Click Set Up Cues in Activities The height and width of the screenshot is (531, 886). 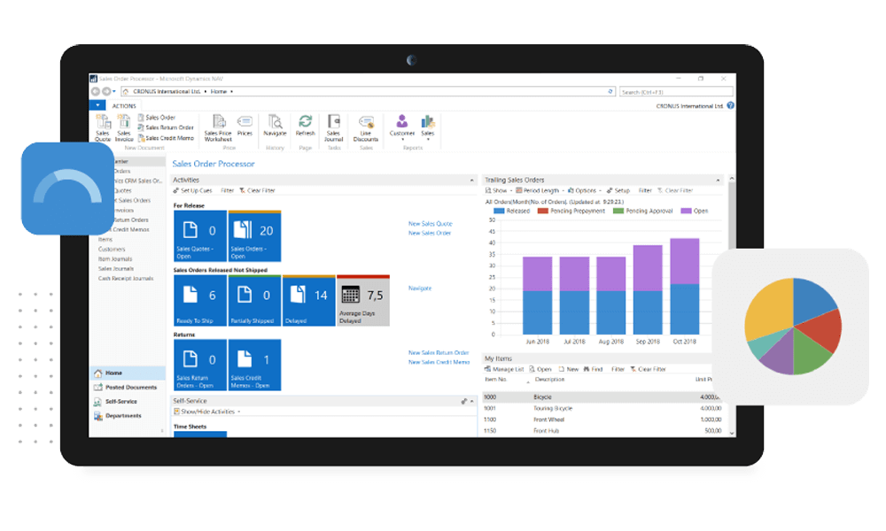coord(192,191)
